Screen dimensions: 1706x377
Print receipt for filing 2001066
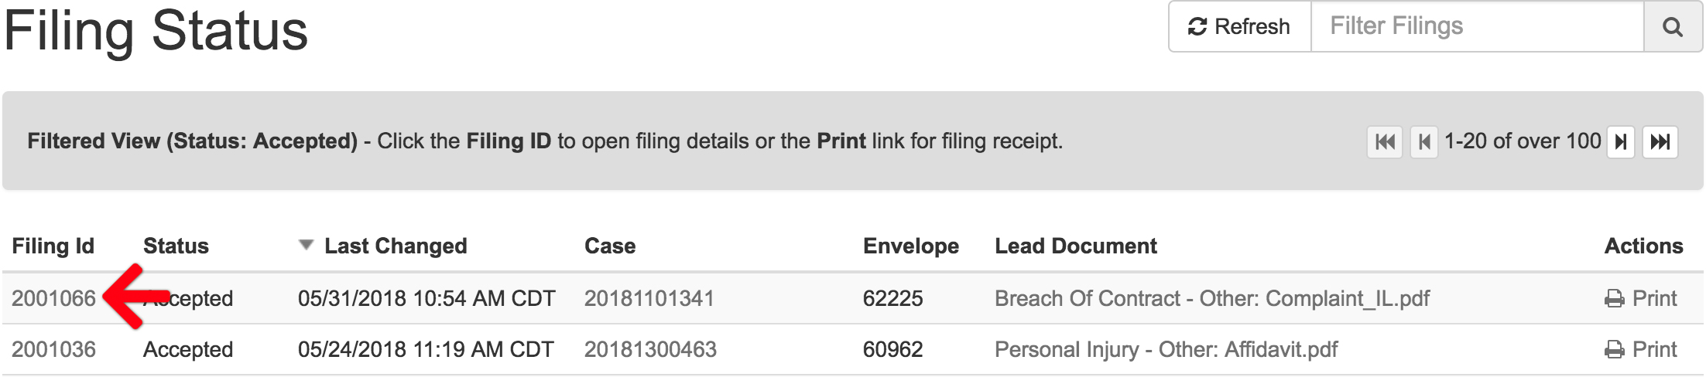tap(1640, 298)
